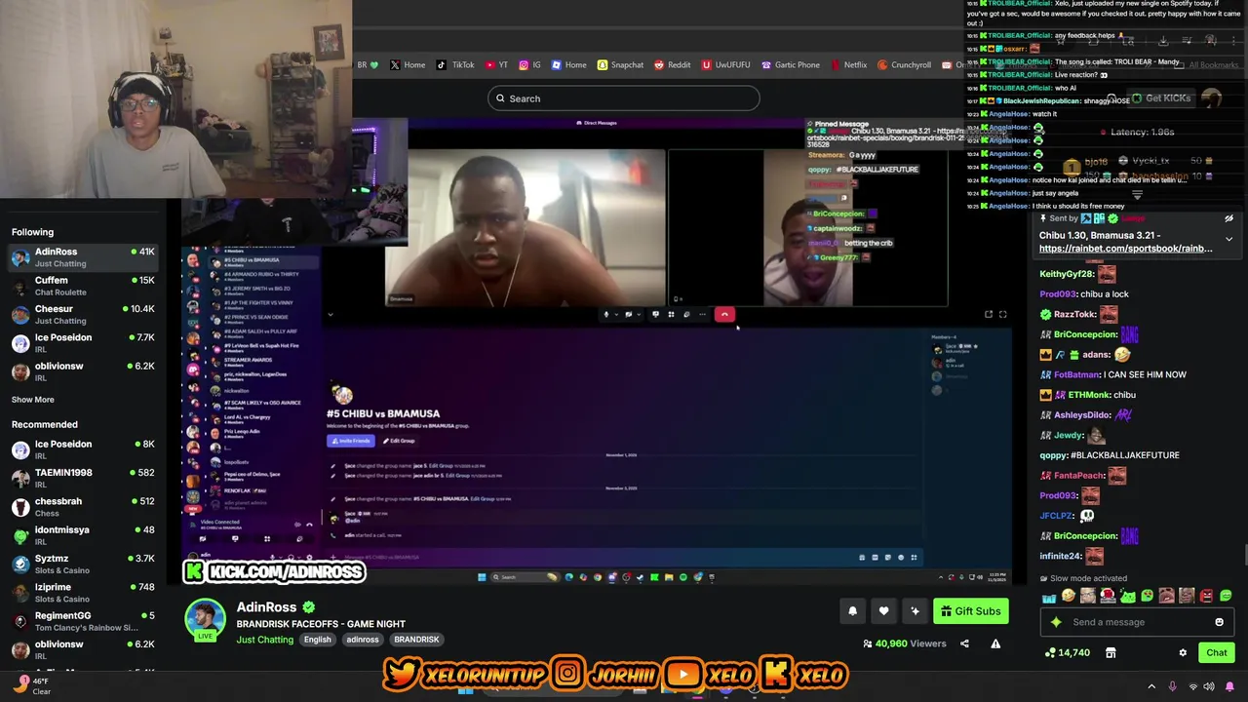
Task: Open chat settings with the gear icon
Action: pos(1183,652)
